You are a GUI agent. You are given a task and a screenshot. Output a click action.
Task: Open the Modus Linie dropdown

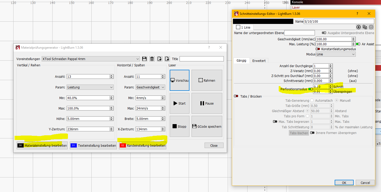(x=335, y=54)
